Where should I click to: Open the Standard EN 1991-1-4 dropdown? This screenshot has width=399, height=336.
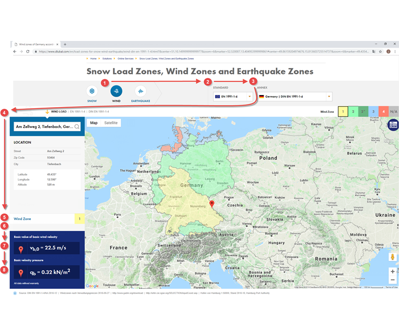click(x=233, y=97)
